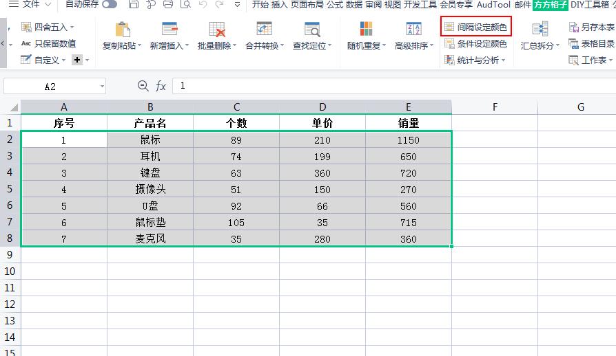The width and height of the screenshot is (616, 356).
Task: Open print preview magnifier icon
Action: tap(185, 4)
